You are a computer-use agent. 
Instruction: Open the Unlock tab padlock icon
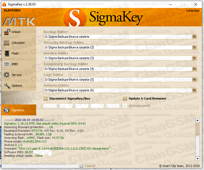(7, 32)
